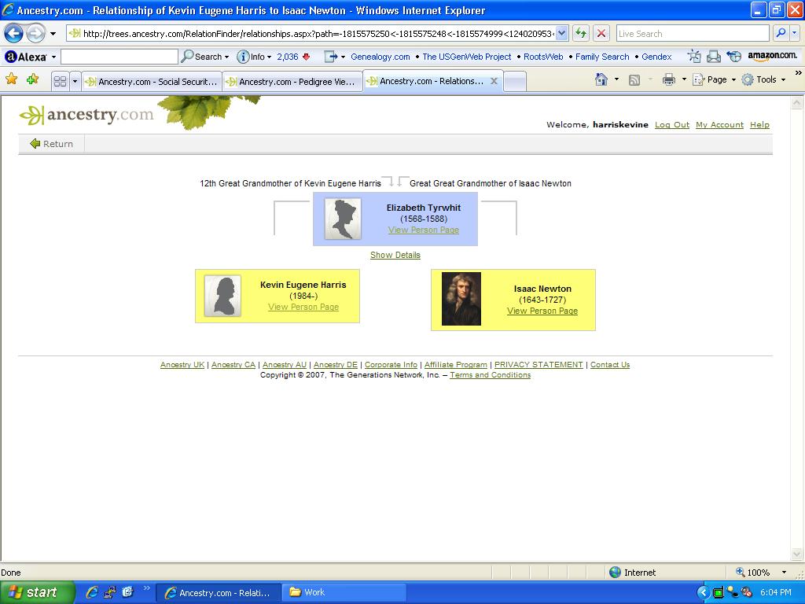Open the Help link
The height and width of the screenshot is (604, 805).
point(759,125)
